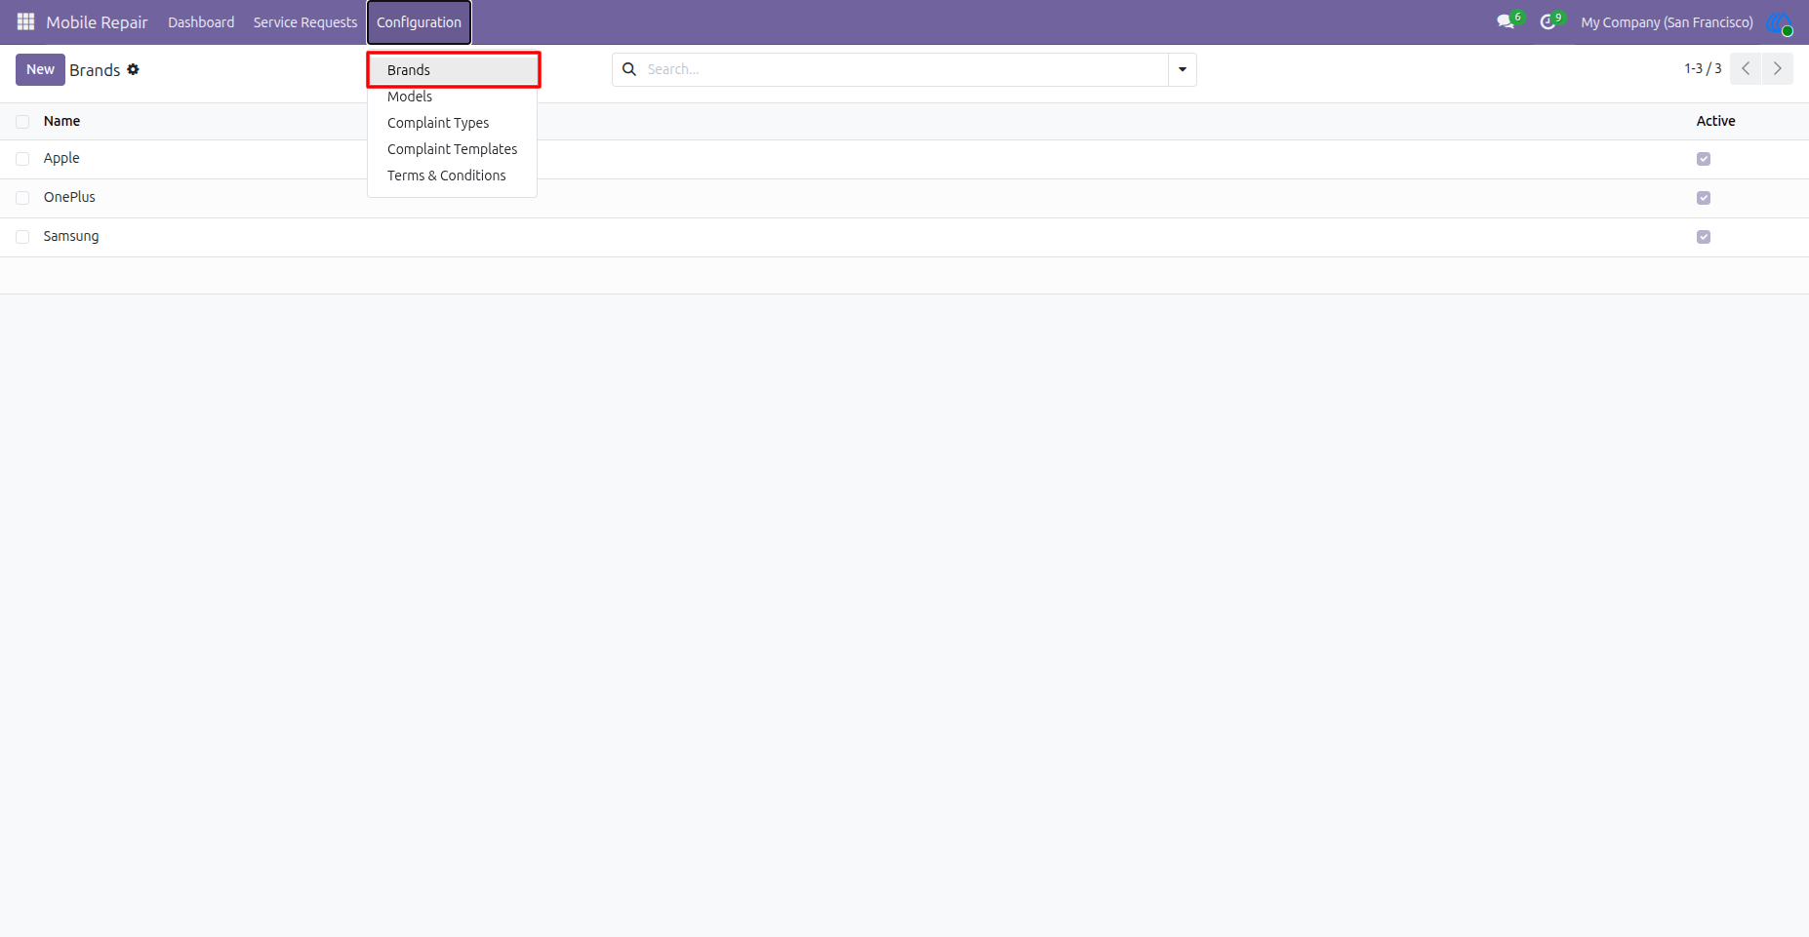Image resolution: width=1809 pixels, height=937 pixels.
Task: Switch company via My Company (San Francisco)
Action: point(1667,22)
